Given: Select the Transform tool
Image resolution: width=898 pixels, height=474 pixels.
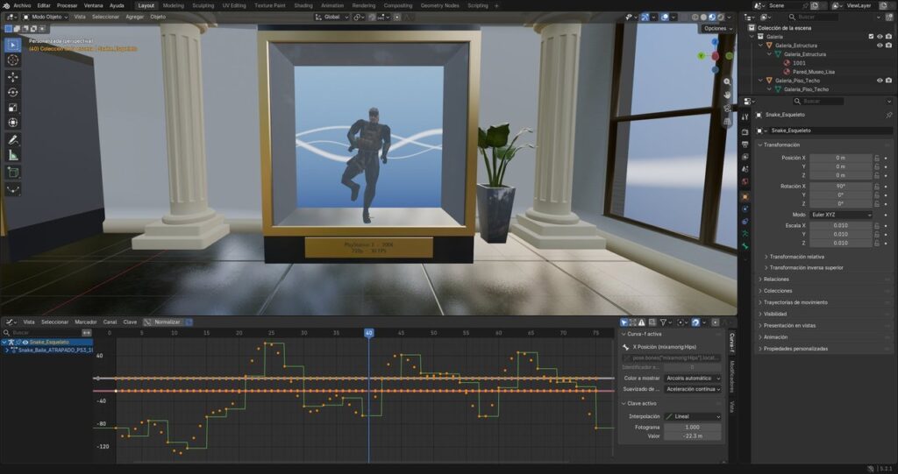Looking at the screenshot, I should pyautogui.click(x=12, y=123).
